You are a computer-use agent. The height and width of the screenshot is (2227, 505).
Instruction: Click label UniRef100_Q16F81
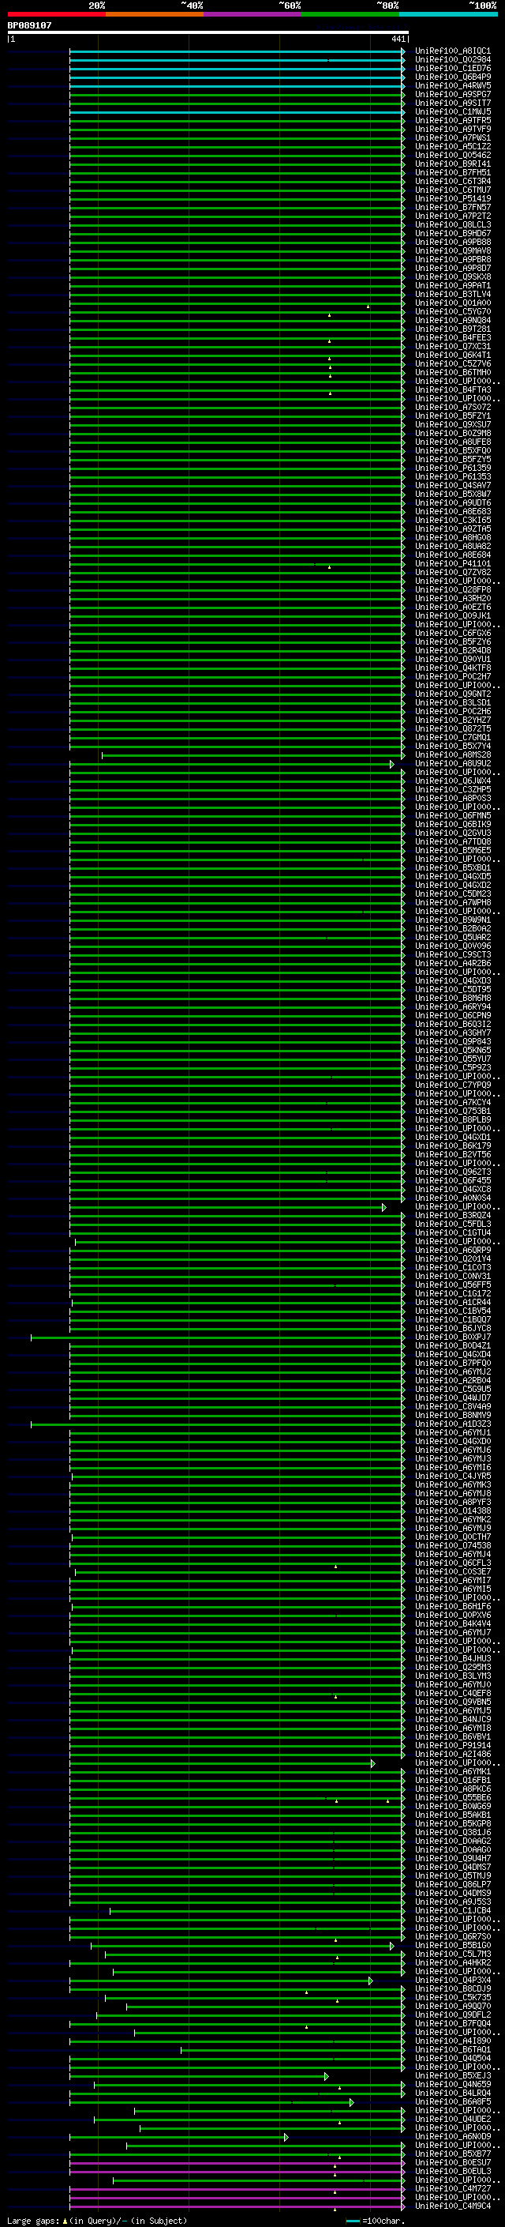tap(452, 1780)
